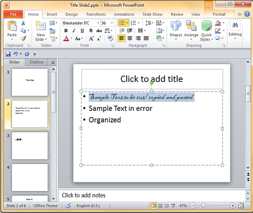Increase font size with Grow Font
Screen dimensions: 253x213
[91, 39]
